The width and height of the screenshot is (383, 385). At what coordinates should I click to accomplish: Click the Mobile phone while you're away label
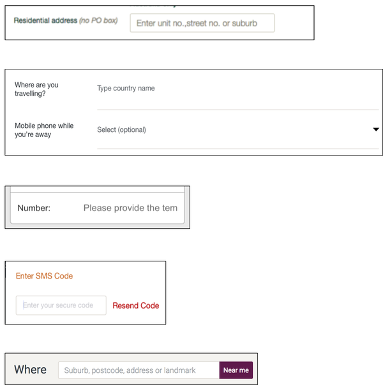[44, 130]
